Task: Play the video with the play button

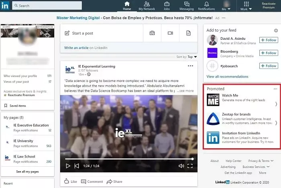Action: tap(68, 166)
